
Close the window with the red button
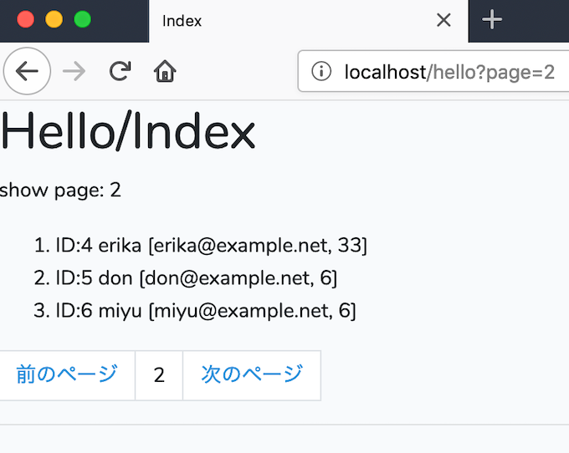coord(25,19)
